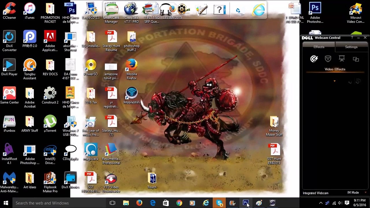Select the magicJack desktop shortcut
Viewport: 370px width, 208px height.
(x=91, y=152)
